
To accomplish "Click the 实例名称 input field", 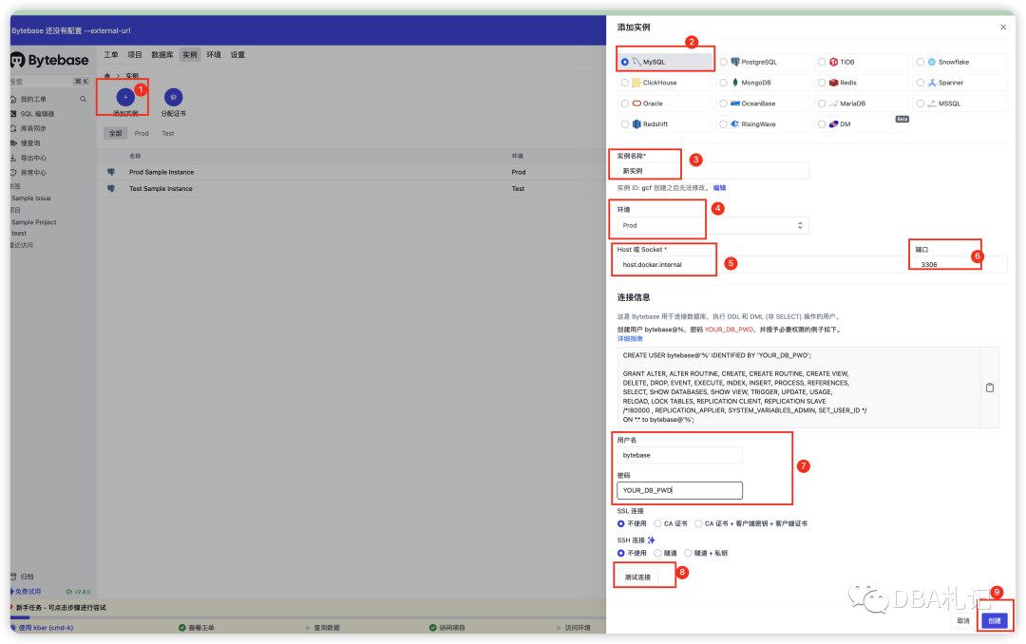I will pyautogui.click(x=712, y=171).
